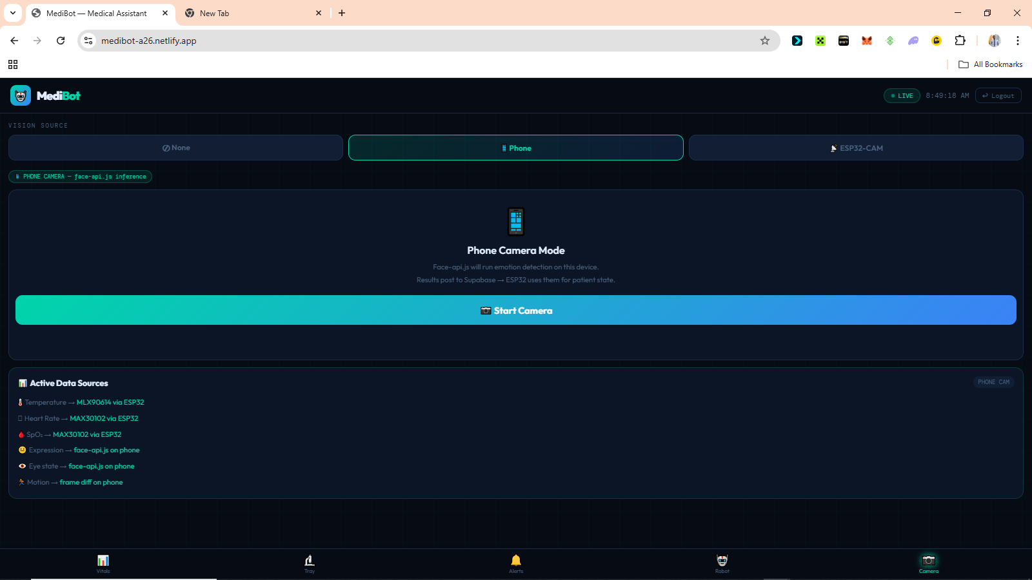The height and width of the screenshot is (580, 1032).
Task: Click the Temperature thermometer icon
Action: 20,402
